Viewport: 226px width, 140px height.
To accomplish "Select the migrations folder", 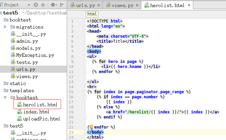I will pos(30,27).
